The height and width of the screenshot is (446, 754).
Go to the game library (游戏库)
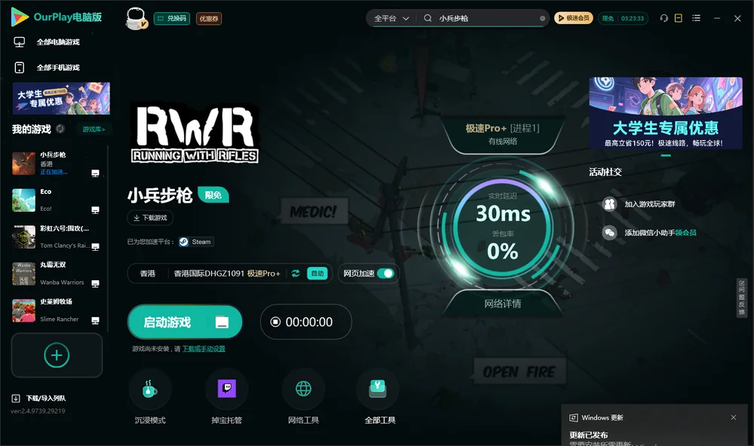pos(93,130)
